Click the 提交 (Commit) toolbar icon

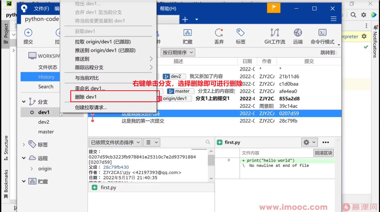(28, 36)
